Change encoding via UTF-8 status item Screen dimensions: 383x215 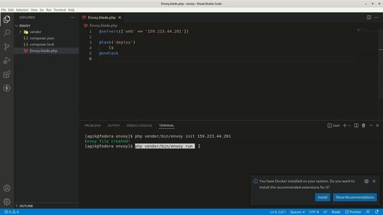click(x=314, y=212)
